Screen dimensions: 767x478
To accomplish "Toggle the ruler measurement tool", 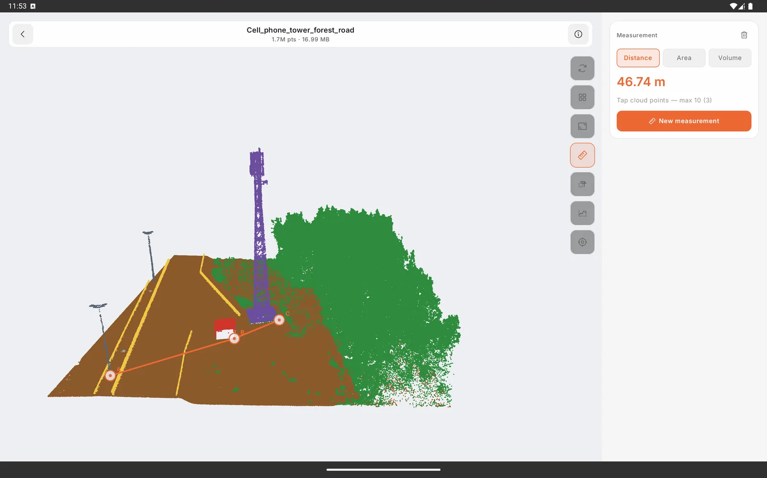I will click(582, 155).
